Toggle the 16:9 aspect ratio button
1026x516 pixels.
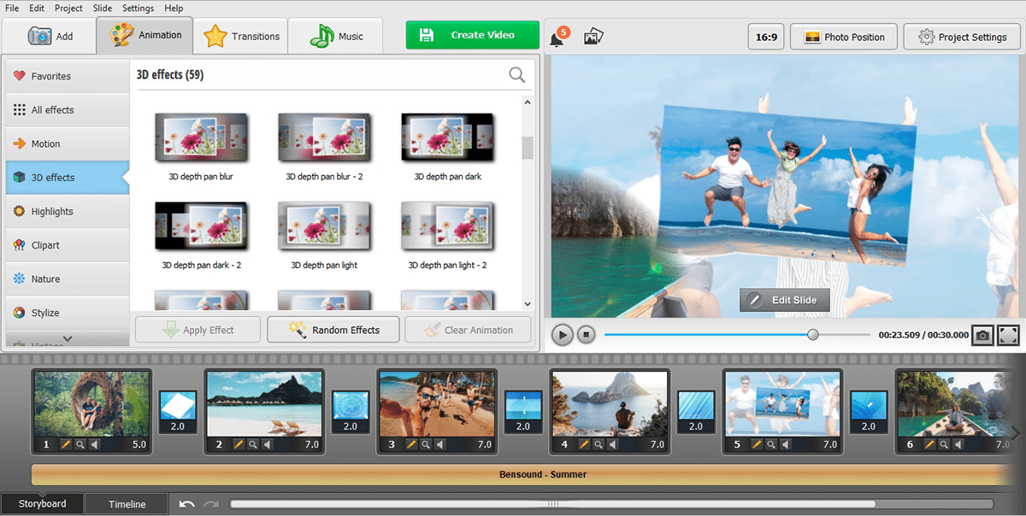(766, 37)
